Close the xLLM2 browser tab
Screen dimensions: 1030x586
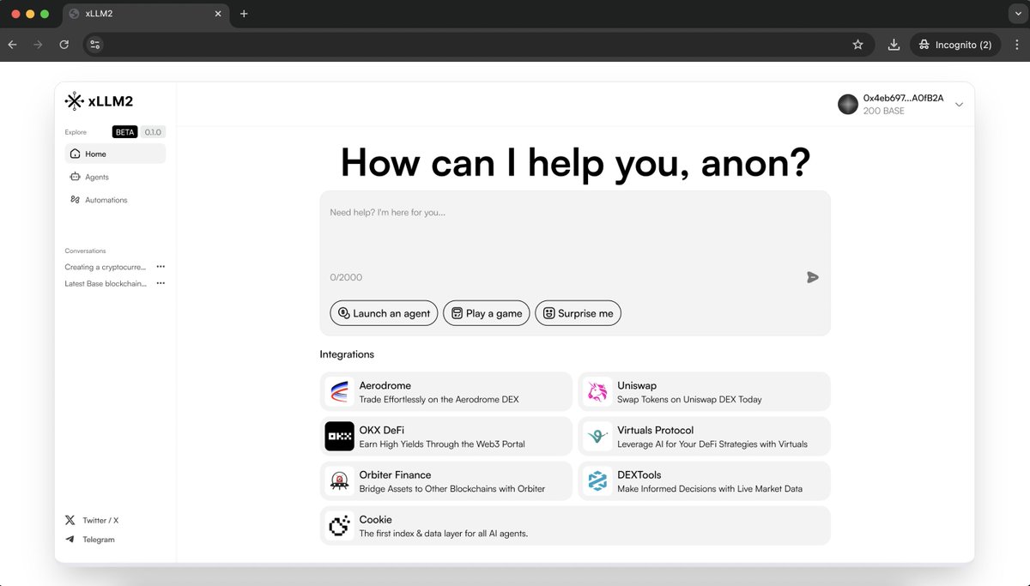tap(218, 14)
